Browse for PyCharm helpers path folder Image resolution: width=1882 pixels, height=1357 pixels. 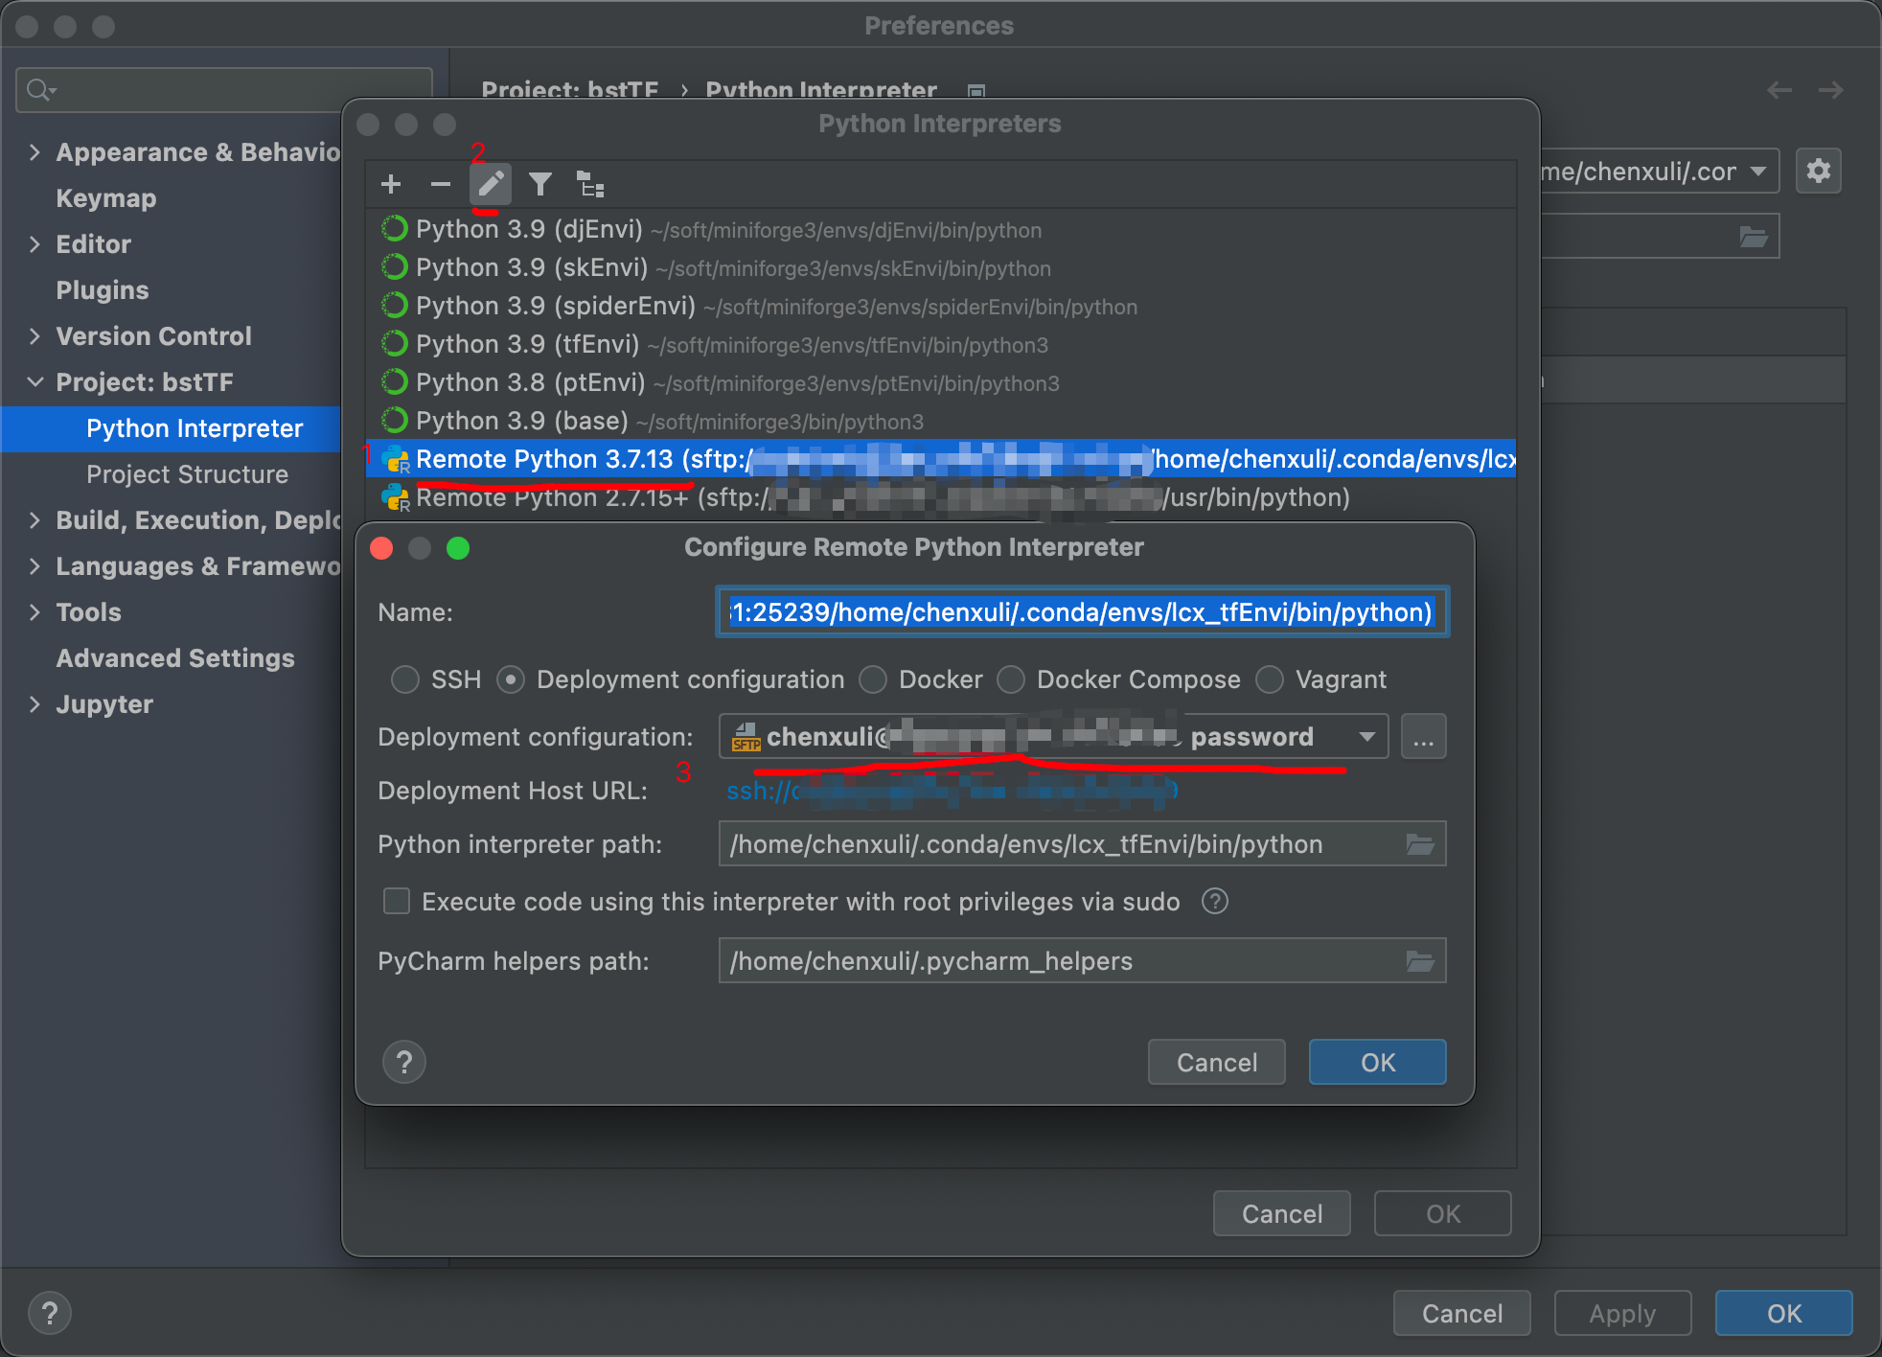coord(1420,961)
